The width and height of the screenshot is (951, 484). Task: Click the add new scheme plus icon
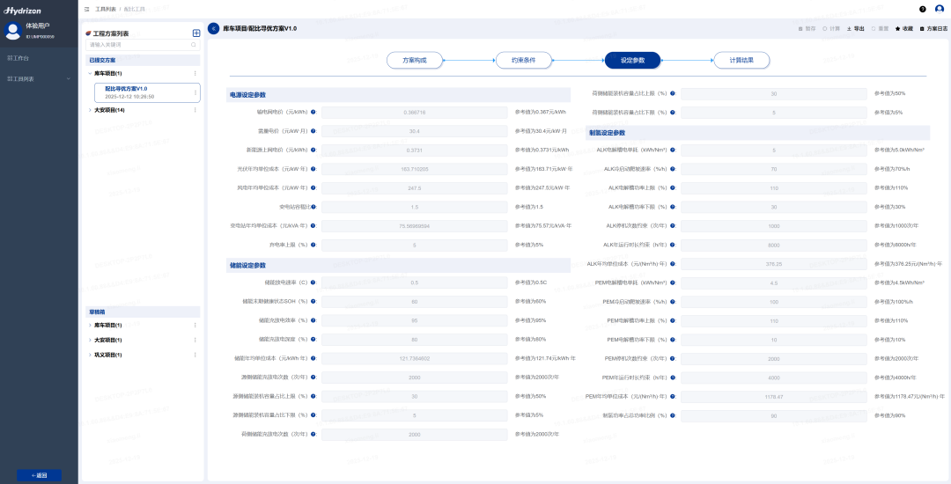click(196, 33)
